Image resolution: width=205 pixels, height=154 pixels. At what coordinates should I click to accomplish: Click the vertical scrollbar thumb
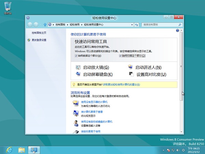pyautogui.click(x=181, y=66)
